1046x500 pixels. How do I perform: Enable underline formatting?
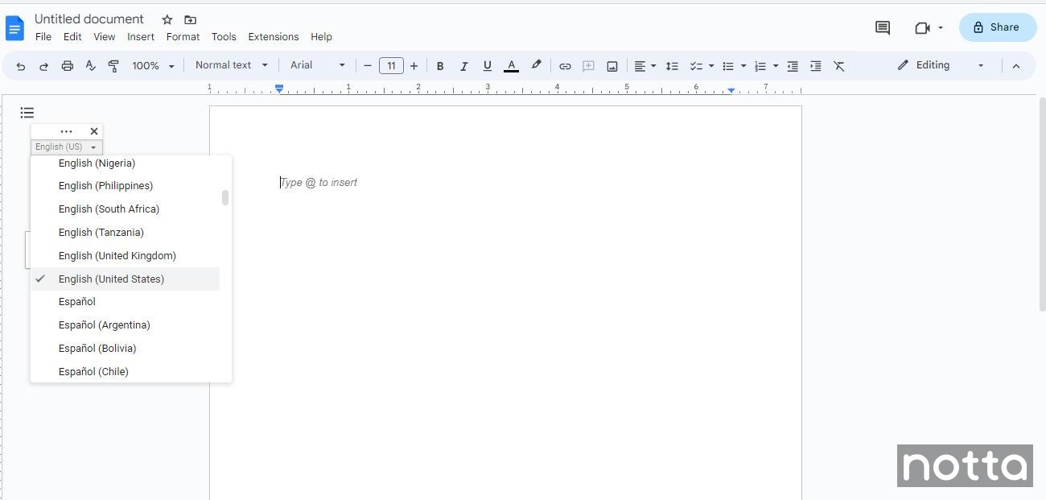click(x=487, y=65)
